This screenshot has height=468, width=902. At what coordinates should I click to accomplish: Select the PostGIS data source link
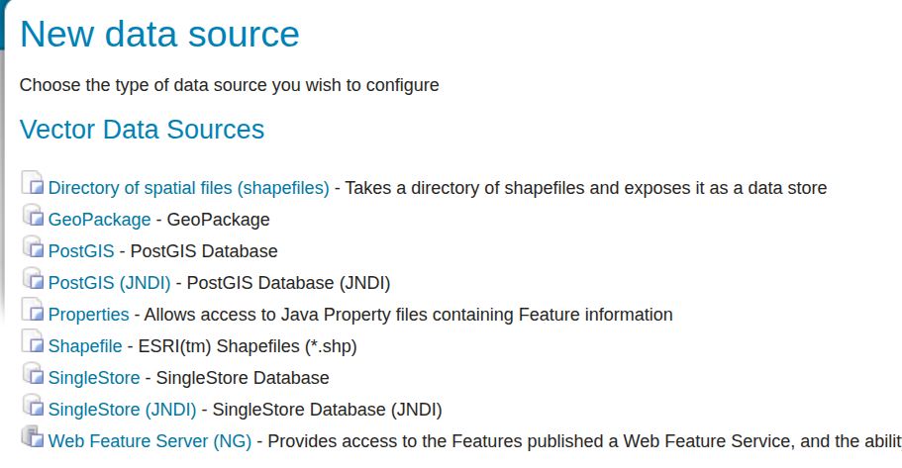pyautogui.click(x=81, y=251)
